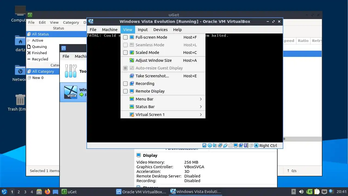Open the Machine menu in the VM window

110,30
